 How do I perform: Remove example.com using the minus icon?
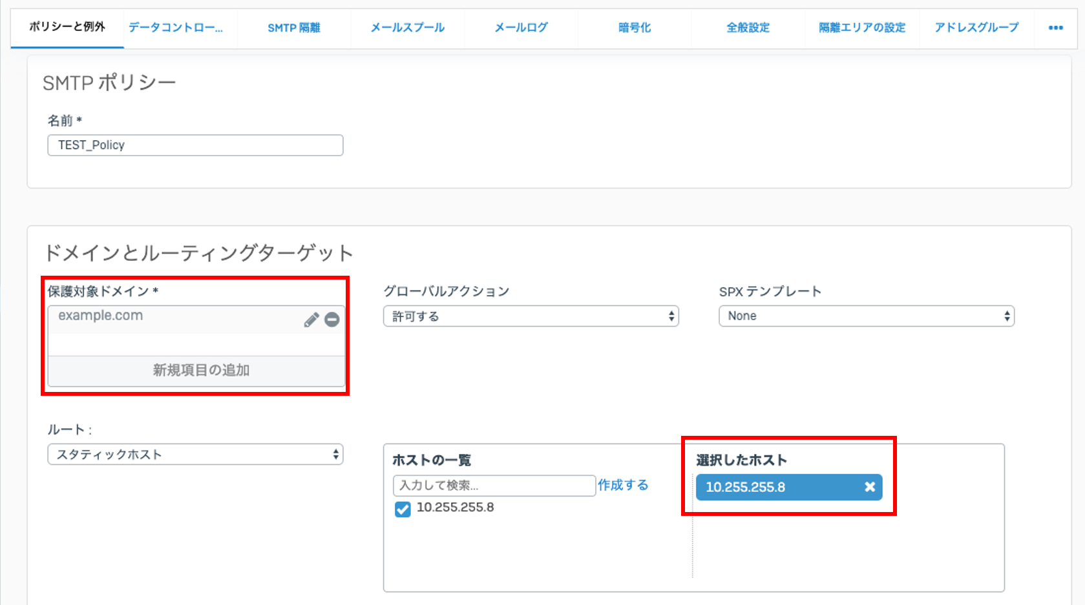click(332, 320)
